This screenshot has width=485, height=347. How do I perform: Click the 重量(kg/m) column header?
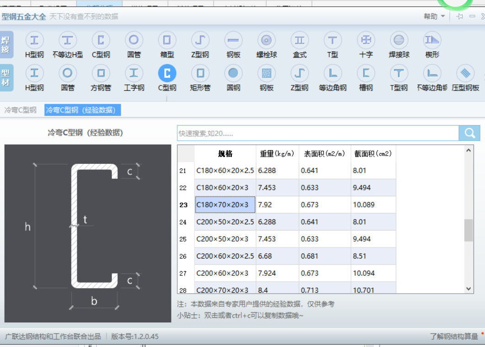coord(277,153)
